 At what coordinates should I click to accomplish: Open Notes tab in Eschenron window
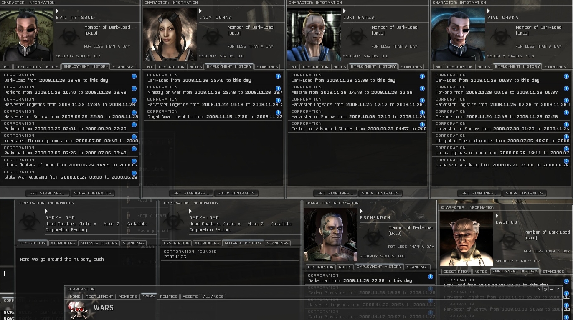[345, 267]
